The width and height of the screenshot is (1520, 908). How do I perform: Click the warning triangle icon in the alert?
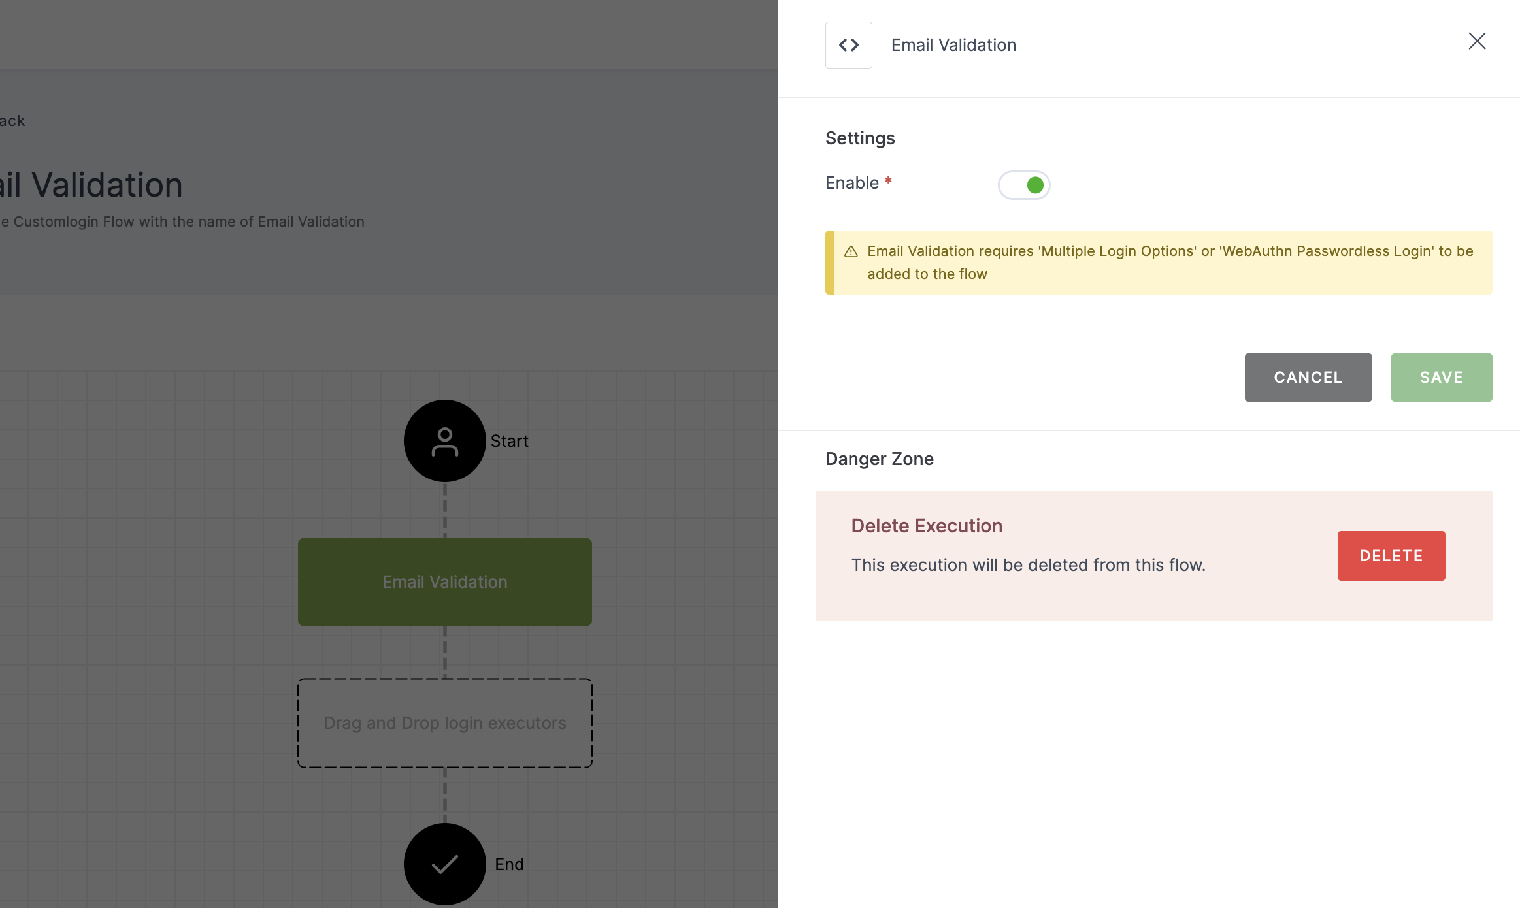coord(852,251)
